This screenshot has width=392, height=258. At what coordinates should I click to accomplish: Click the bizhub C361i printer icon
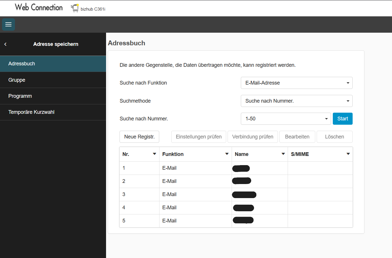coord(75,8)
